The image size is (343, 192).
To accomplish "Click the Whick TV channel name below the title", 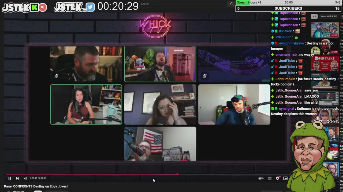I will (x=18, y=191).
